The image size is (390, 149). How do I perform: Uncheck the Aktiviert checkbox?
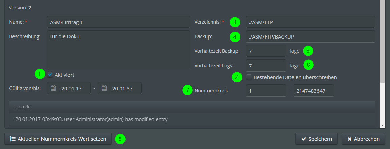(50, 75)
